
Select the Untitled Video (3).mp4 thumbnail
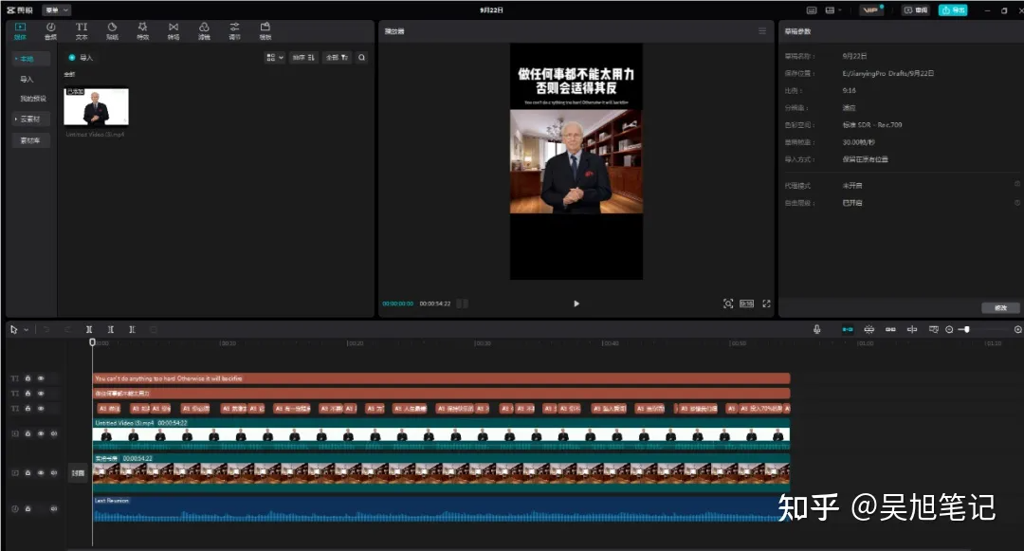pos(96,107)
